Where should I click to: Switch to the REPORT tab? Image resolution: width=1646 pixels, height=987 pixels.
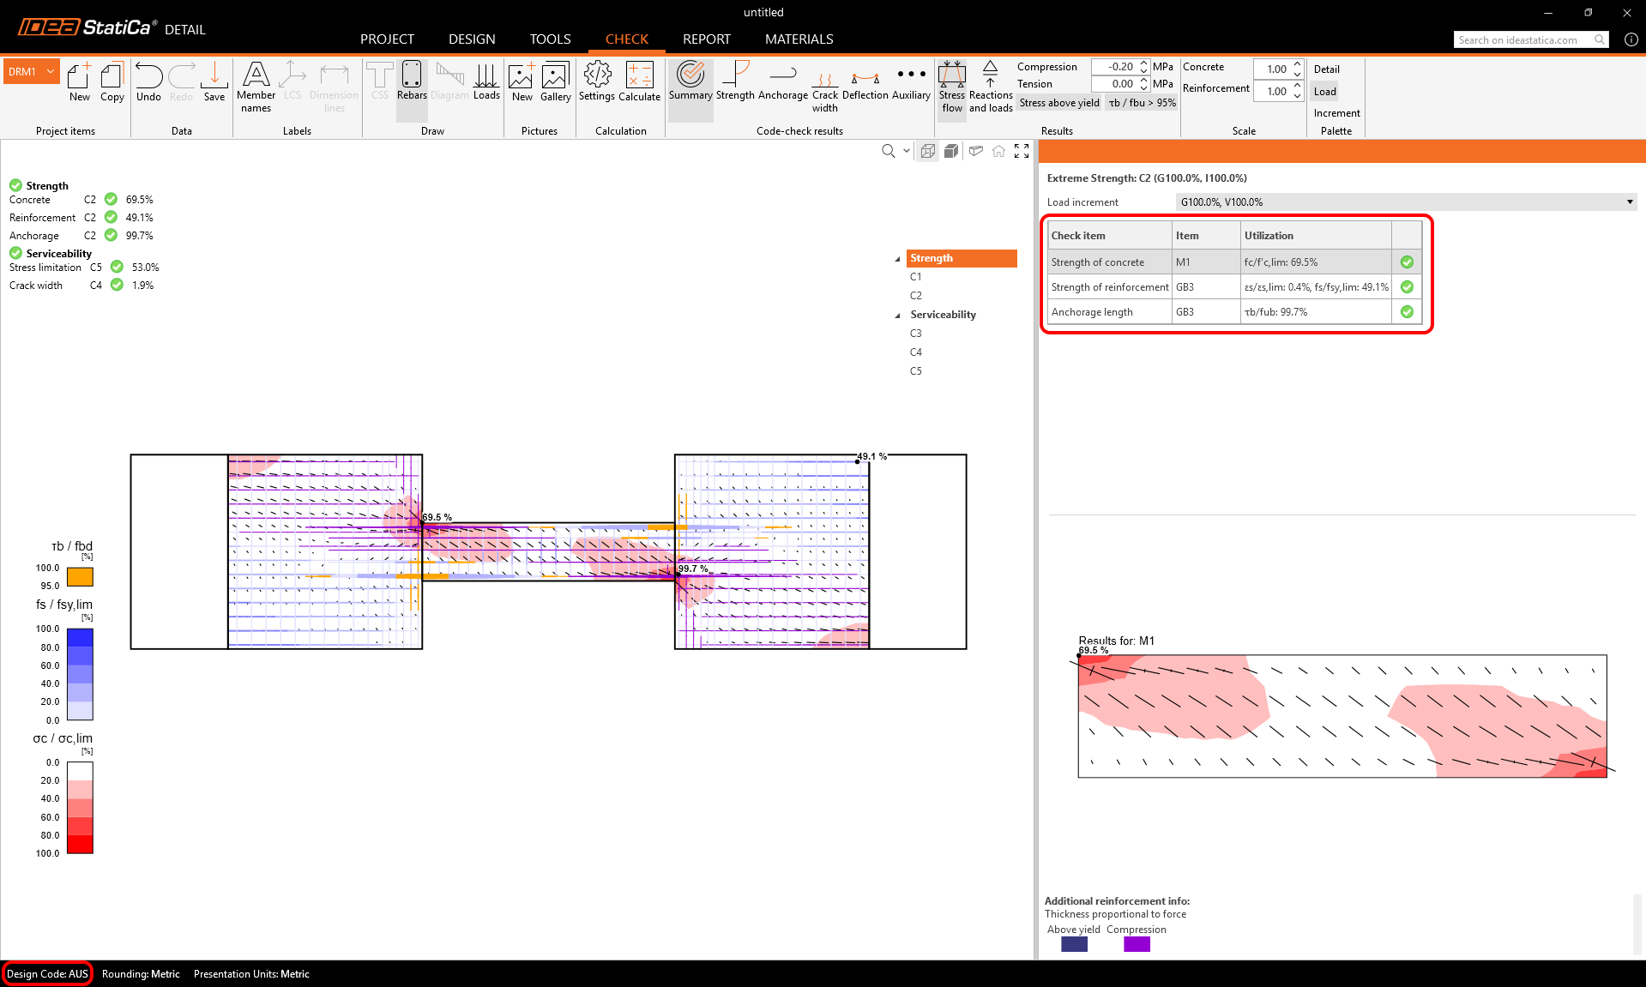(706, 39)
